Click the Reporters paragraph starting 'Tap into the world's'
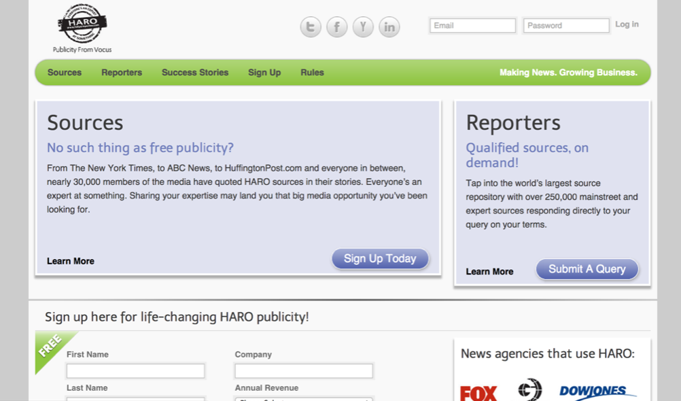This screenshot has width=681, height=401. (552, 204)
